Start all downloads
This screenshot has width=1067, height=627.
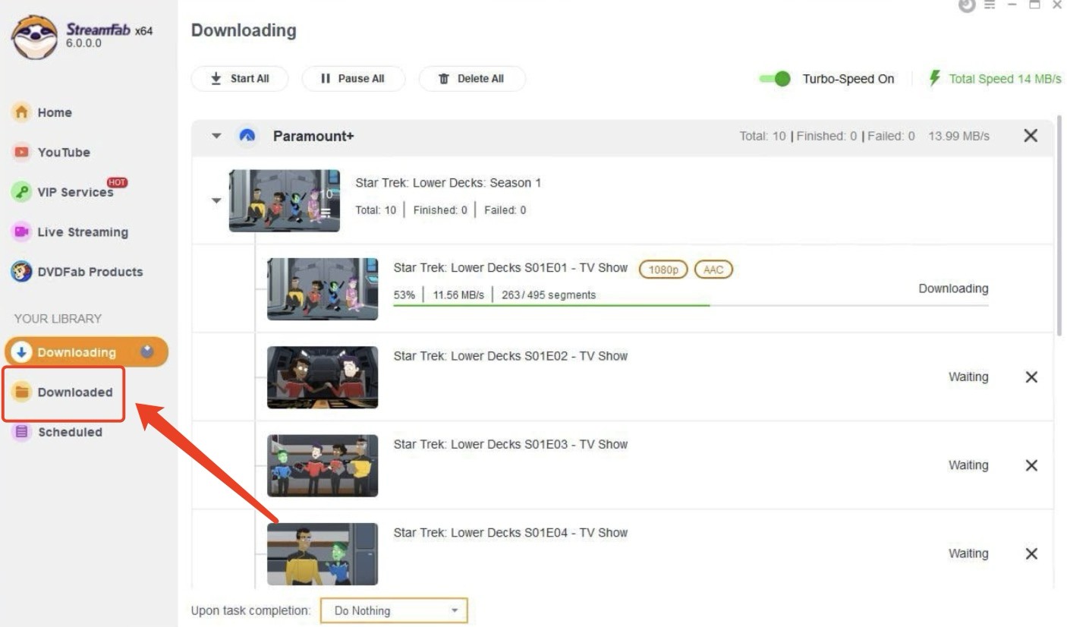click(x=240, y=78)
